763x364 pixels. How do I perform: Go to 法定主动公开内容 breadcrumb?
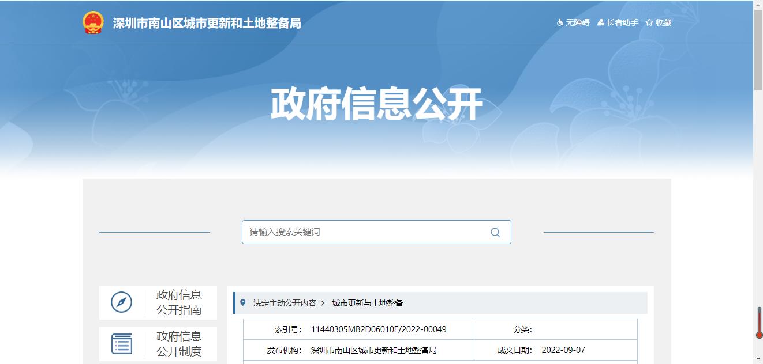point(285,303)
